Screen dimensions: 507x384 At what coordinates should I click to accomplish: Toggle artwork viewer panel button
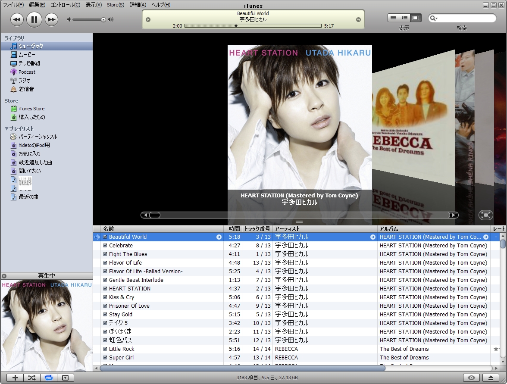click(x=66, y=378)
